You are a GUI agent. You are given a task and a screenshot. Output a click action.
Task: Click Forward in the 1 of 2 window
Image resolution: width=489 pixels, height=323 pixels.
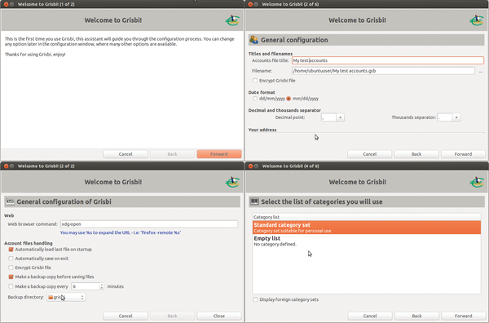click(x=219, y=154)
